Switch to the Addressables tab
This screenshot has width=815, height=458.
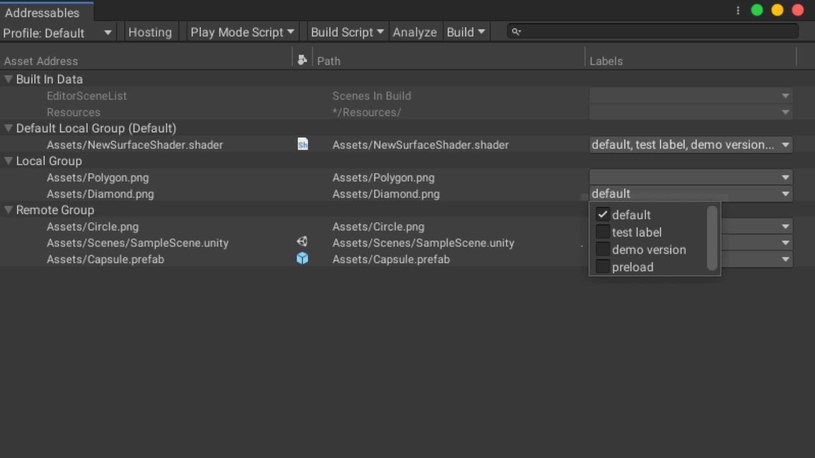click(42, 13)
